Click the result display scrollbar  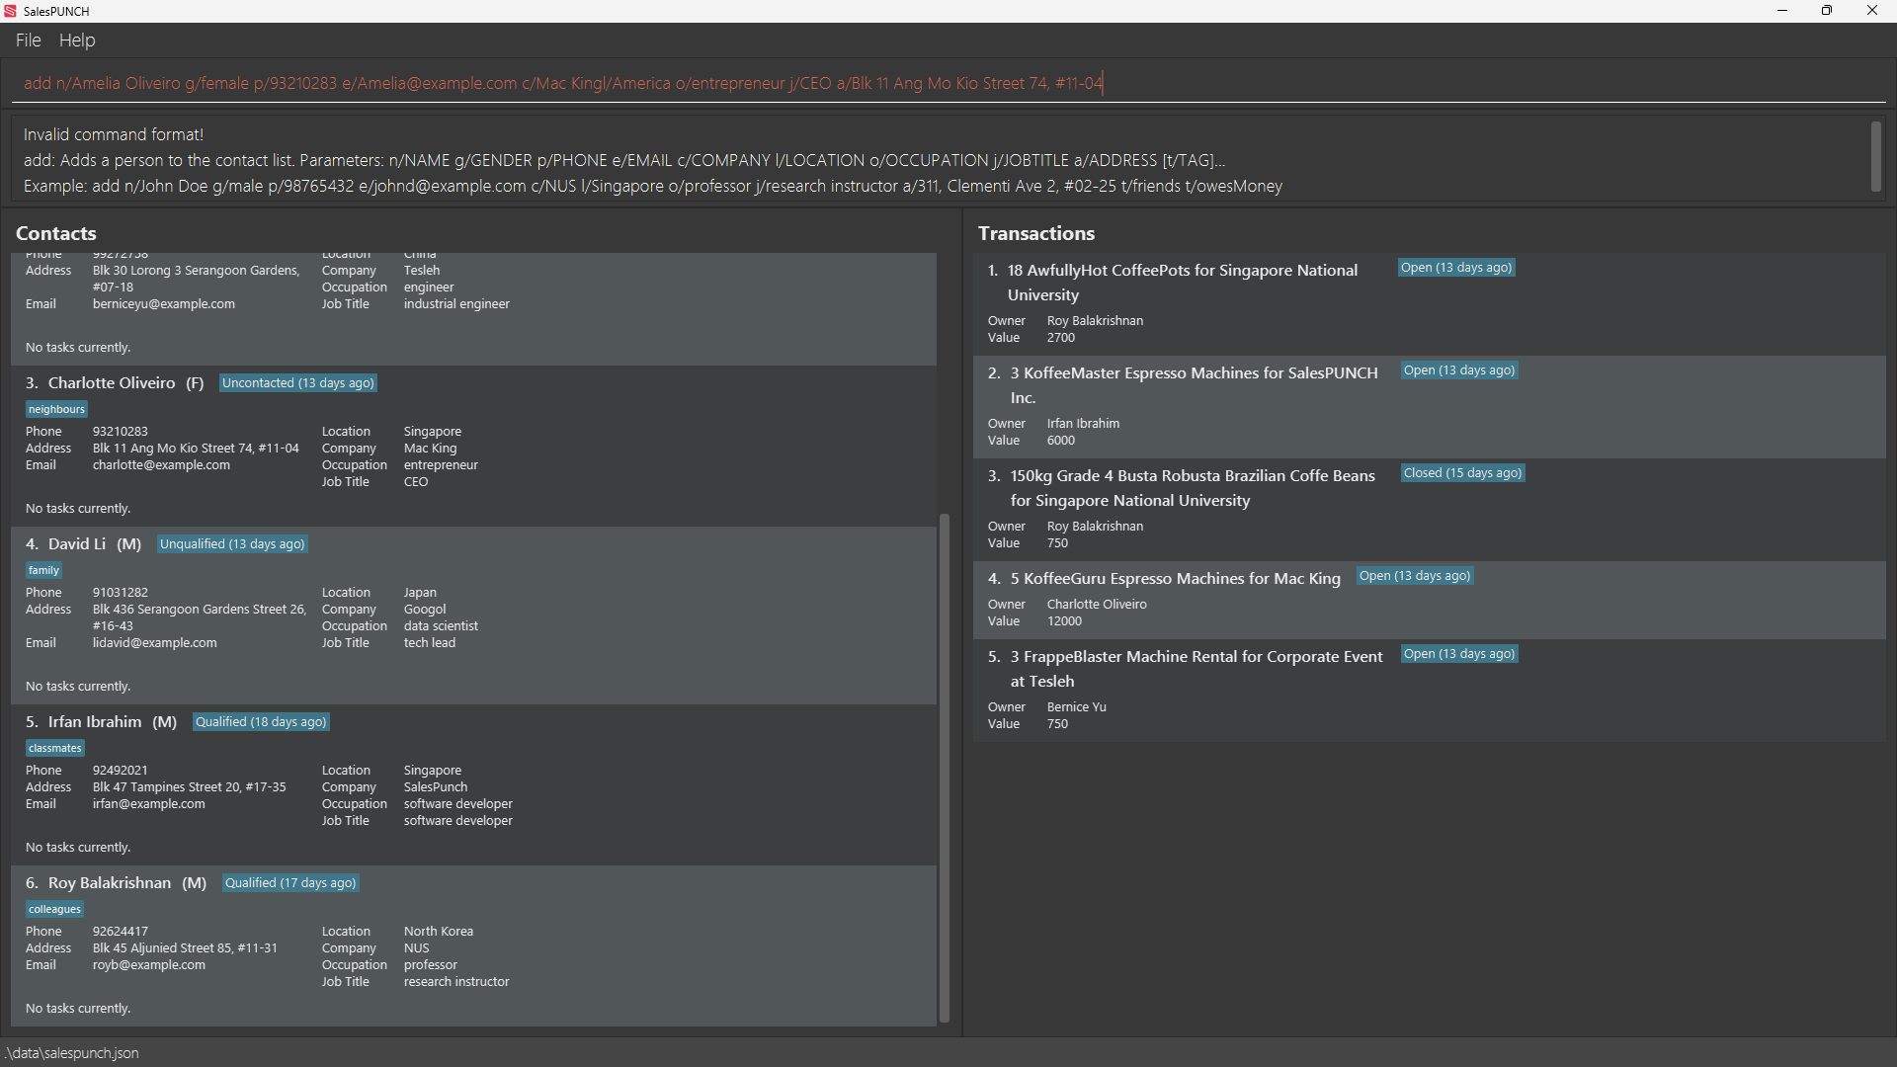click(1875, 156)
